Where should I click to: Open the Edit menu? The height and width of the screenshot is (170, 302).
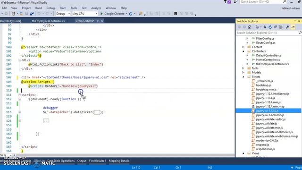[x=4, y=8]
